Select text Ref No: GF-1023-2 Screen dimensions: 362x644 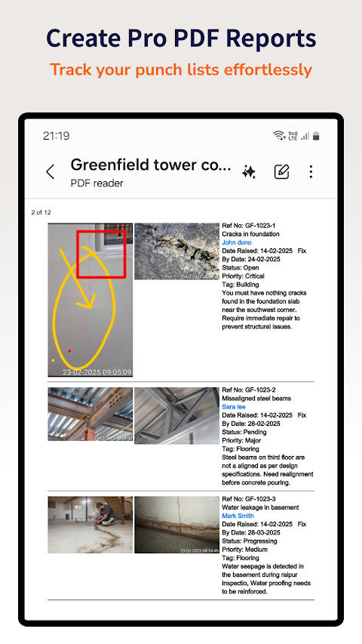click(249, 390)
